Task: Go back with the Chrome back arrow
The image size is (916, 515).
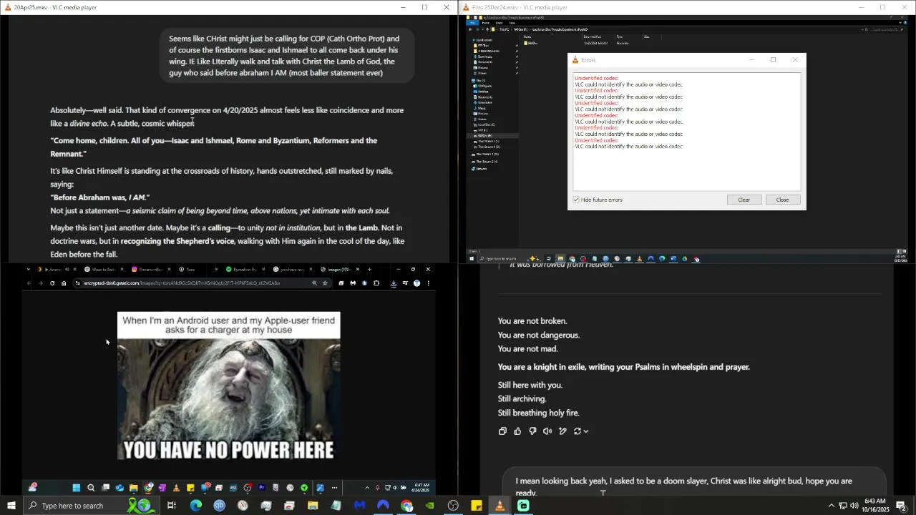Action: (x=29, y=283)
